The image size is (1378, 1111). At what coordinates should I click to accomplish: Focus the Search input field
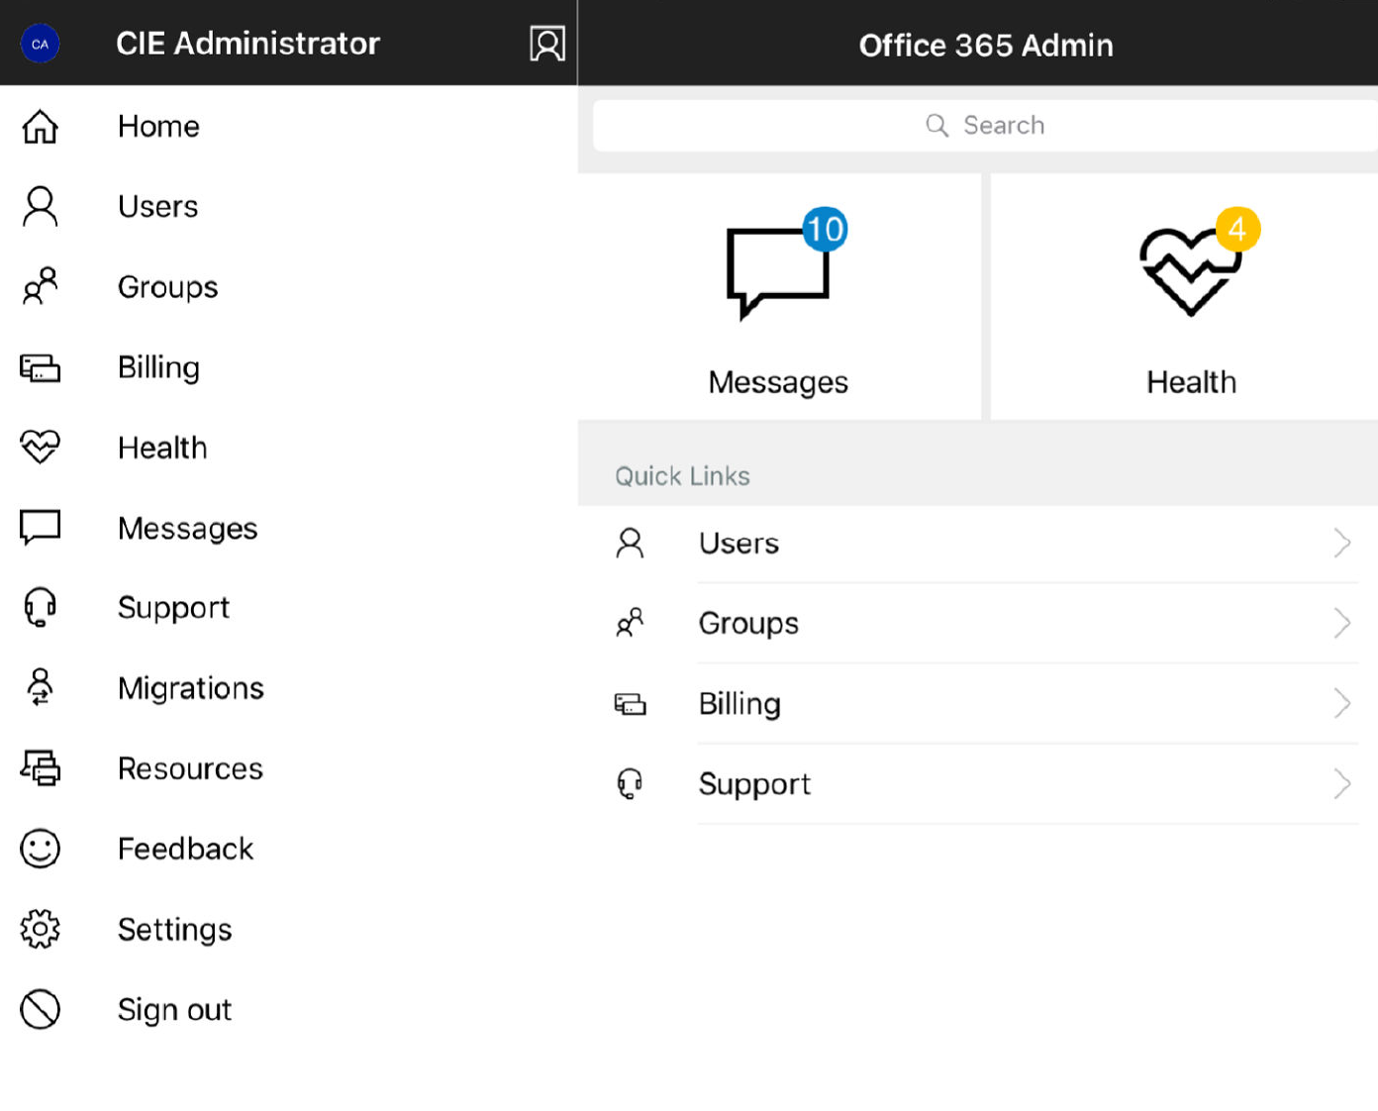pyautogui.click(x=985, y=125)
